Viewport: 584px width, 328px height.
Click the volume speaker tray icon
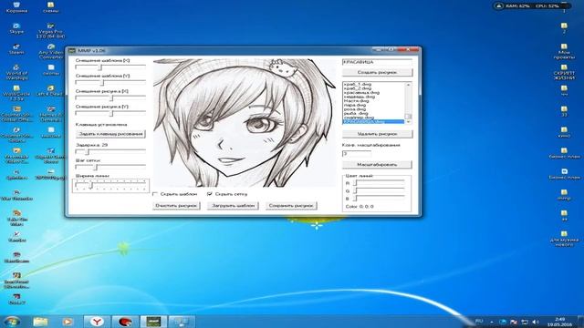coord(536,322)
